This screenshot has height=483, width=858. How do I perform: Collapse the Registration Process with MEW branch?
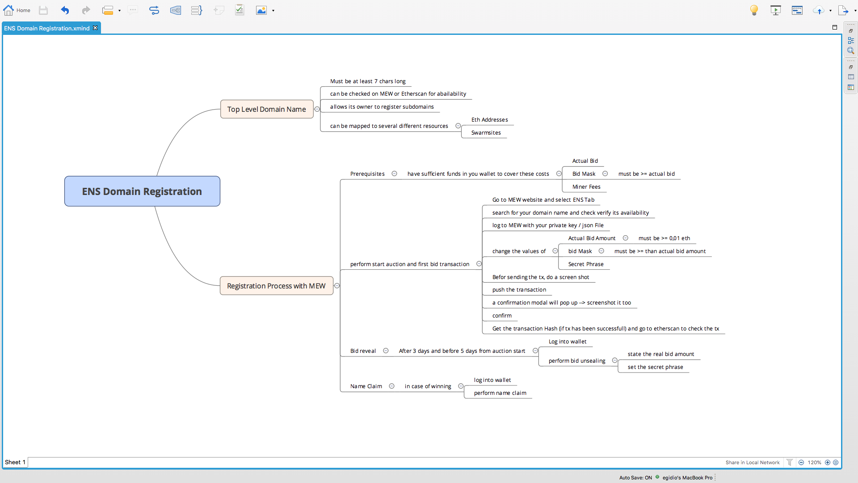pyautogui.click(x=337, y=286)
